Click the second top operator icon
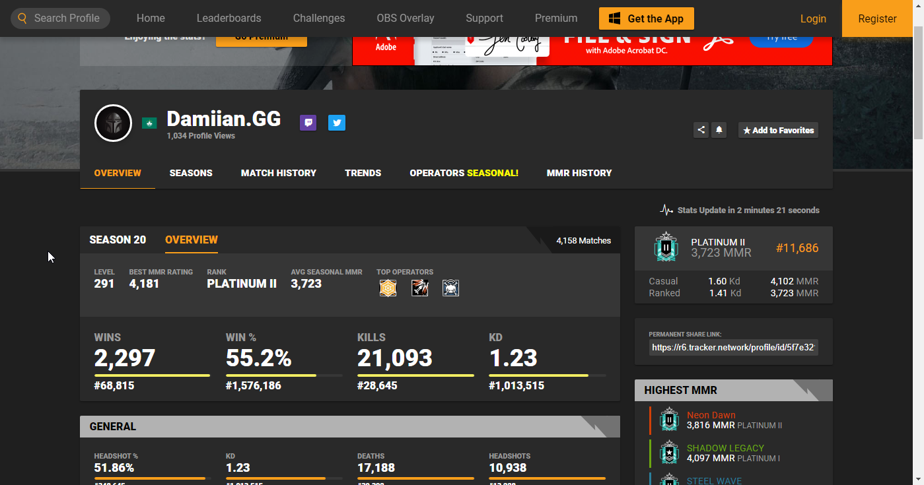 click(419, 288)
